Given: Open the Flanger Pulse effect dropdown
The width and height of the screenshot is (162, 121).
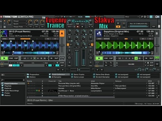Looking at the screenshot, I should tap(20, 27).
